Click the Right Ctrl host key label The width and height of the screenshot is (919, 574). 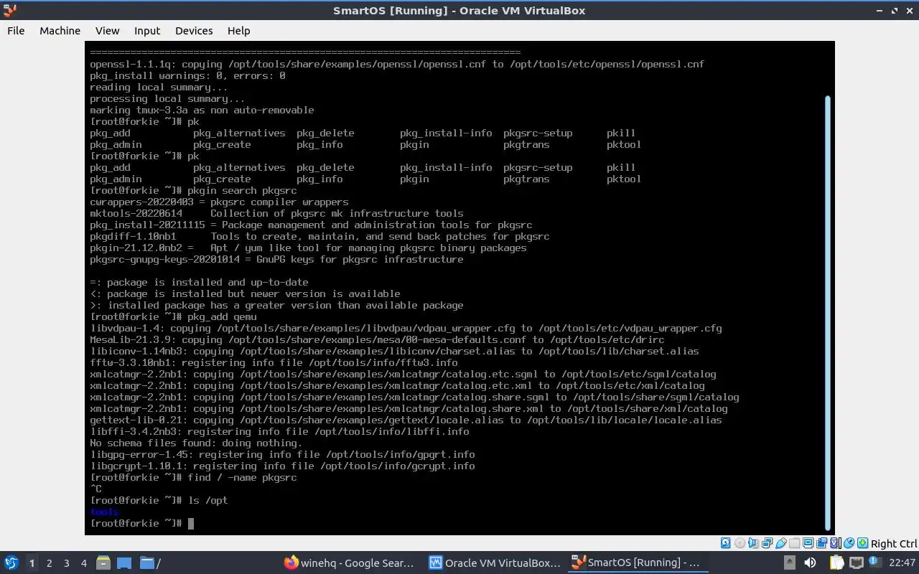pyautogui.click(x=894, y=544)
